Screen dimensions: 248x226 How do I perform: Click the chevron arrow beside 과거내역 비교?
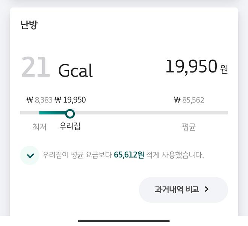tap(206, 190)
